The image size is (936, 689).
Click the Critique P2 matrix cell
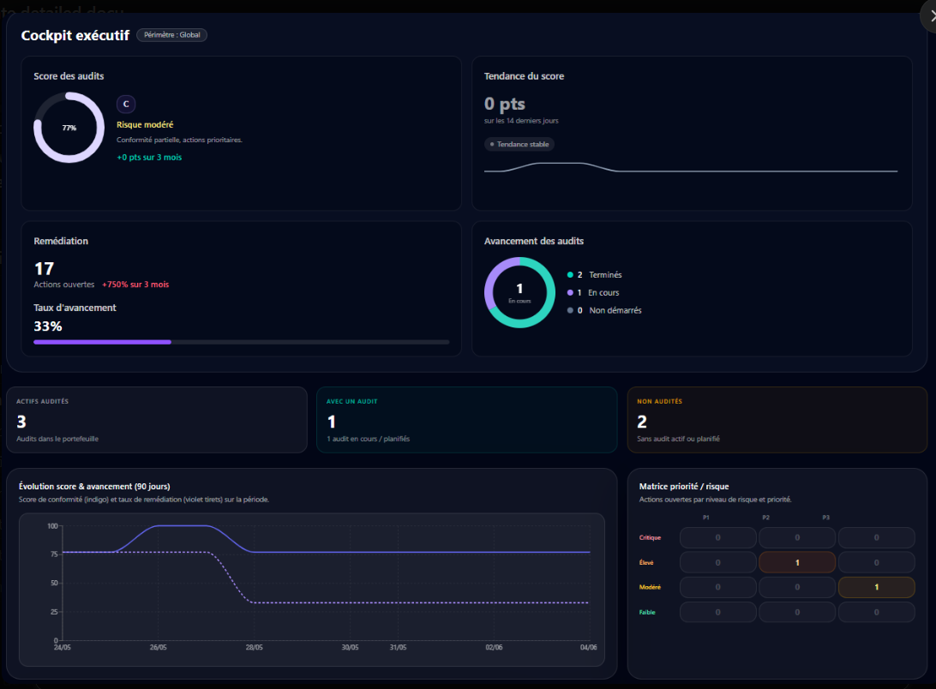[797, 537]
